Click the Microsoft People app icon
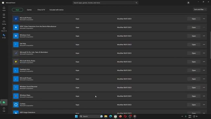 (x=16, y=79)
